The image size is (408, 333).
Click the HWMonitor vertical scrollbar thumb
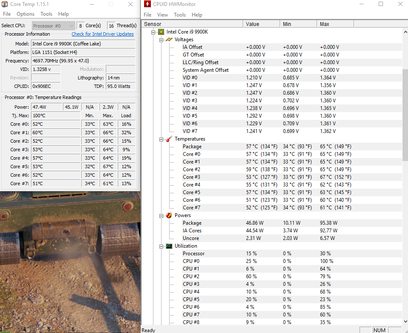(405, 115)
